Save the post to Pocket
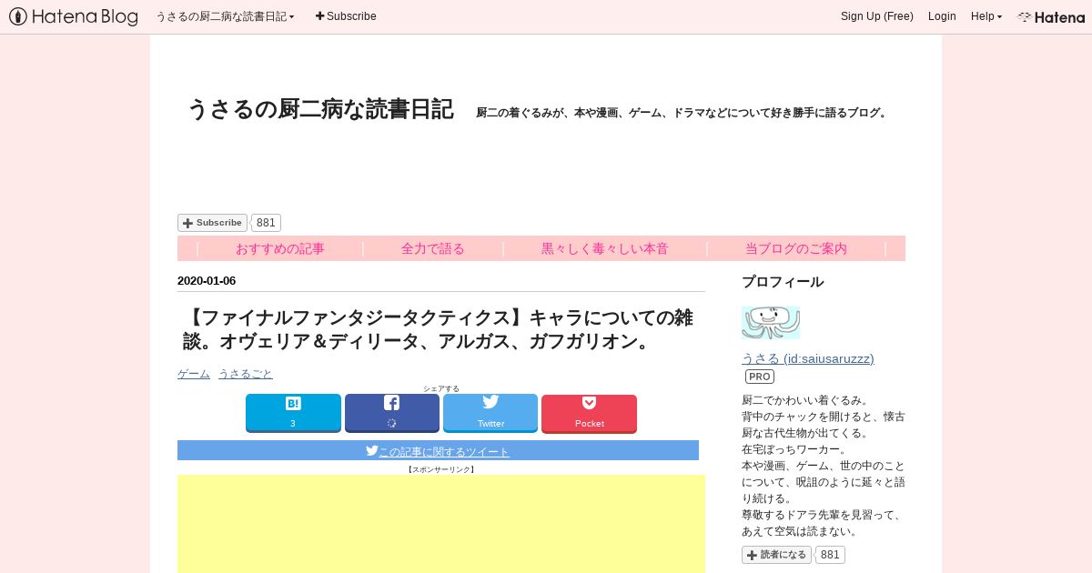 coord(589,413)
